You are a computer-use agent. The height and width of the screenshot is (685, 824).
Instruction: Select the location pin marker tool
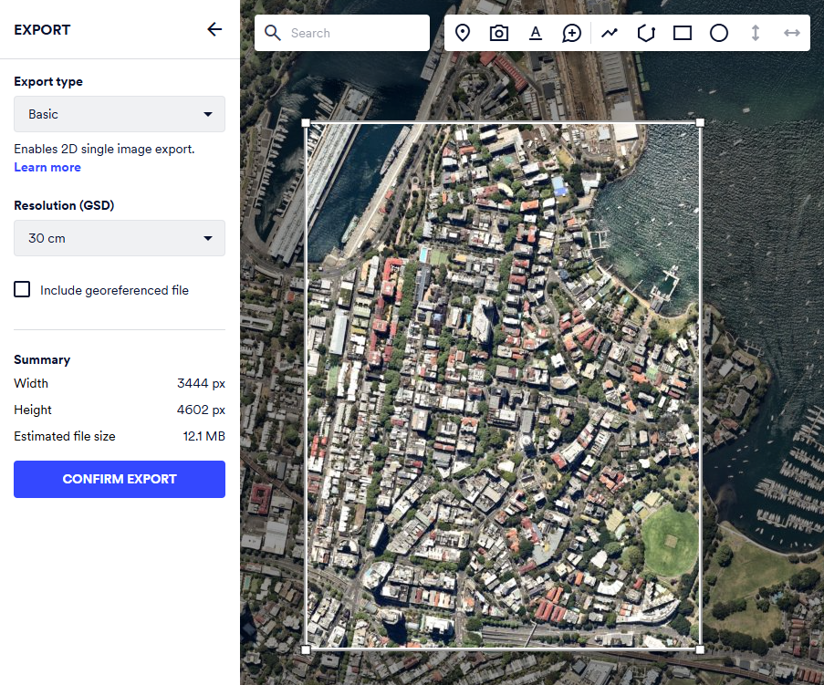[463, 33]
